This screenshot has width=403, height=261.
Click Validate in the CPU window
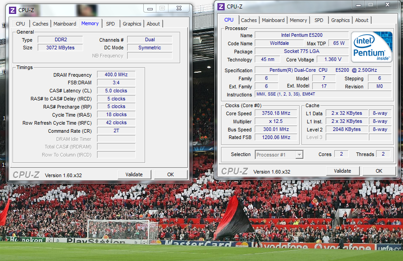tap(343, 171)
